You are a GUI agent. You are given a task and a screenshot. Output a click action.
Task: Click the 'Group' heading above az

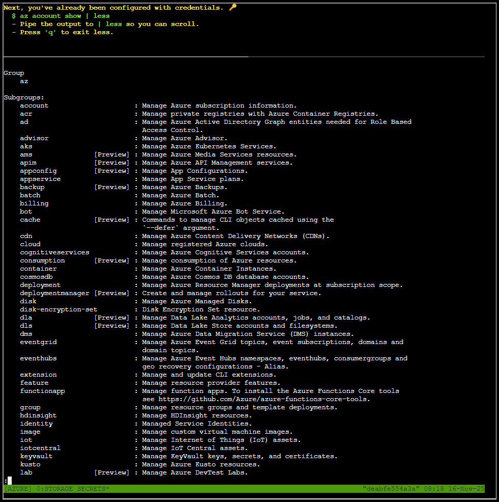14,73
